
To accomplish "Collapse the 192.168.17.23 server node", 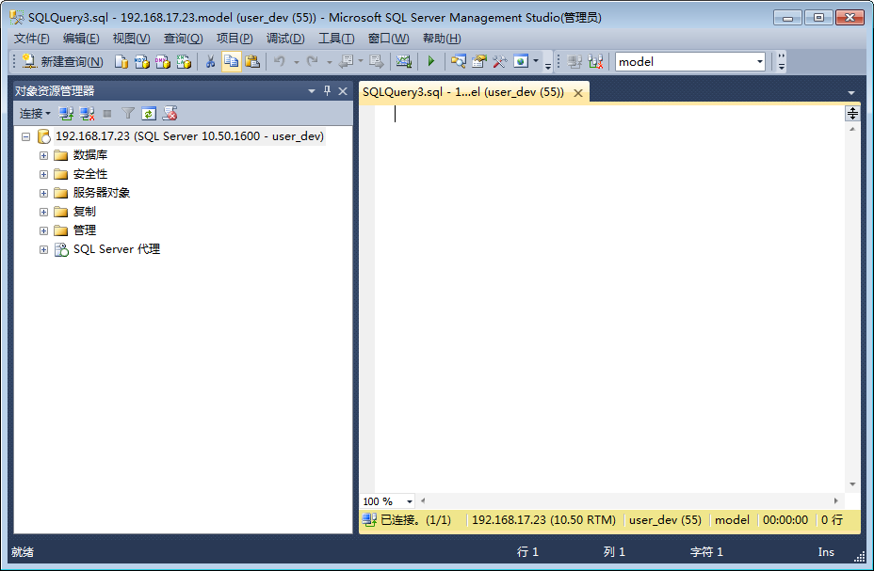I will 25,136.
